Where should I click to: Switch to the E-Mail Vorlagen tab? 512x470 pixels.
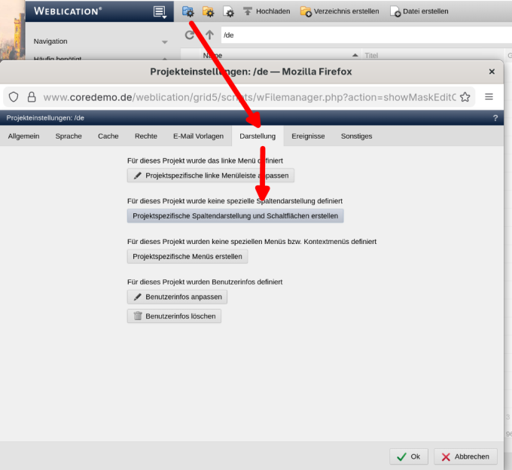click(198, 136)
